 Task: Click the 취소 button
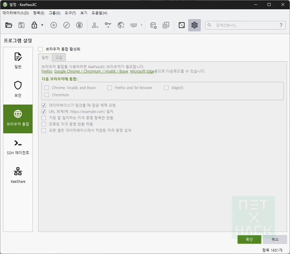point(275,239)
